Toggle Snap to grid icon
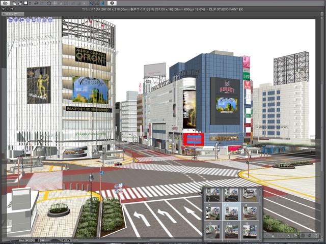The image size is (326, 244). coord(103,4)
